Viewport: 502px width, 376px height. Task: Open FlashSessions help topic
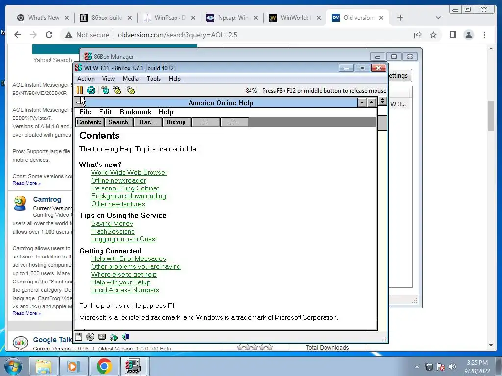(x=113, y=231)
